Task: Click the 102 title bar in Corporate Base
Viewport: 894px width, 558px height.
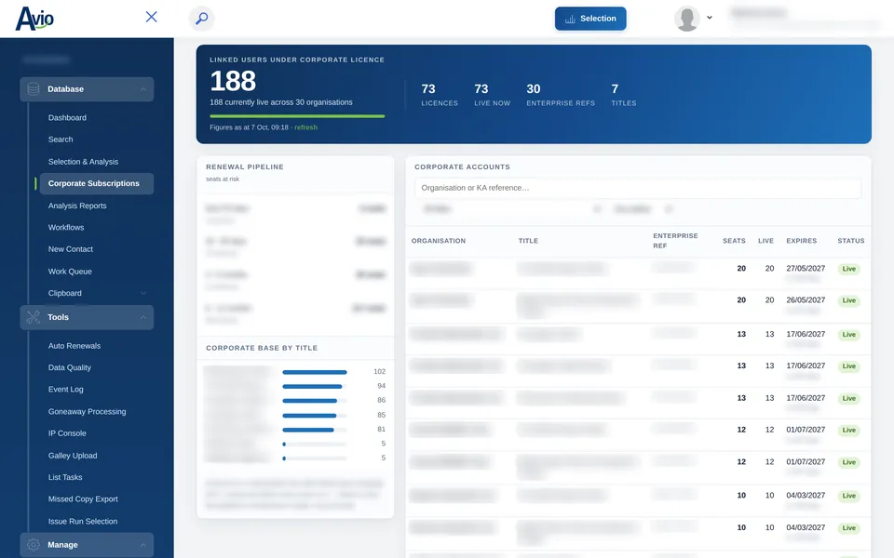Action: click(x=315, y=372)
